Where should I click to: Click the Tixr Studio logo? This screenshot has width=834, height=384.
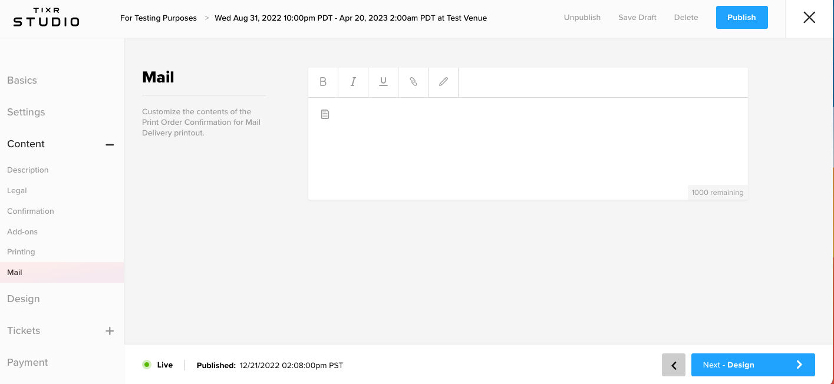46,18
